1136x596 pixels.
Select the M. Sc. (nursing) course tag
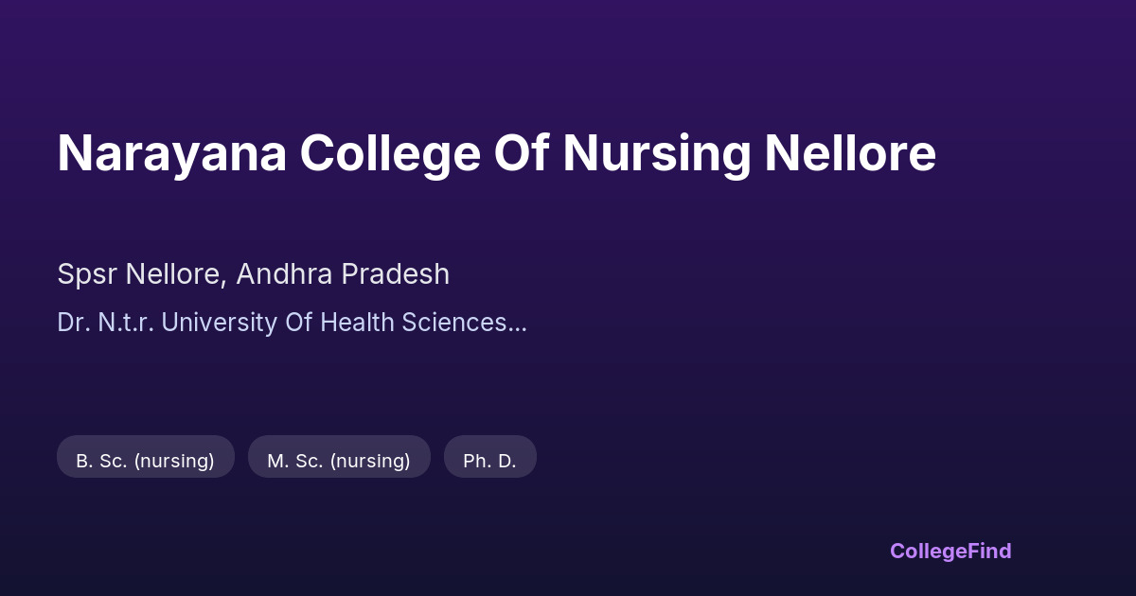click(x=339, y=460)
